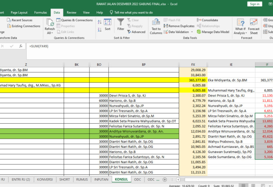Click the Sign in button

(x=255, y=4)
